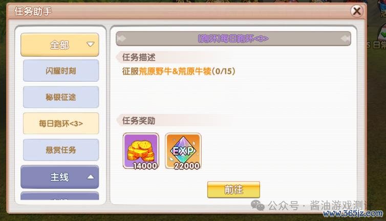Image resolution: width=386 pixels, height=221 pixels.
Task: Click the [跑环]每日跑环<3> title banner
Action: click(233, 39)
